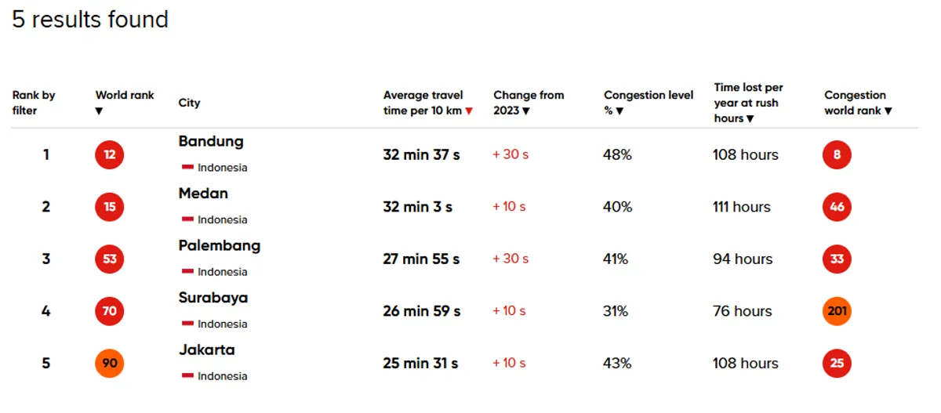Click Jakarta's orange world rank 90 badge
The image size is (941, 413).
tap(109, 364)
